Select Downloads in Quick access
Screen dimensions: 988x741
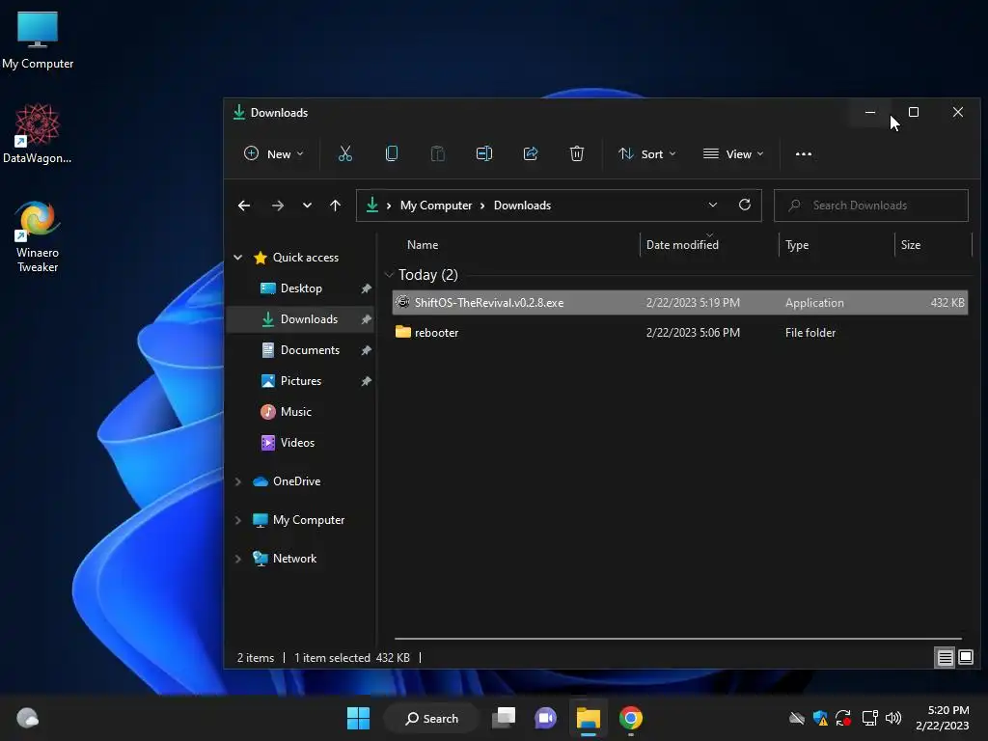[301, 319]
